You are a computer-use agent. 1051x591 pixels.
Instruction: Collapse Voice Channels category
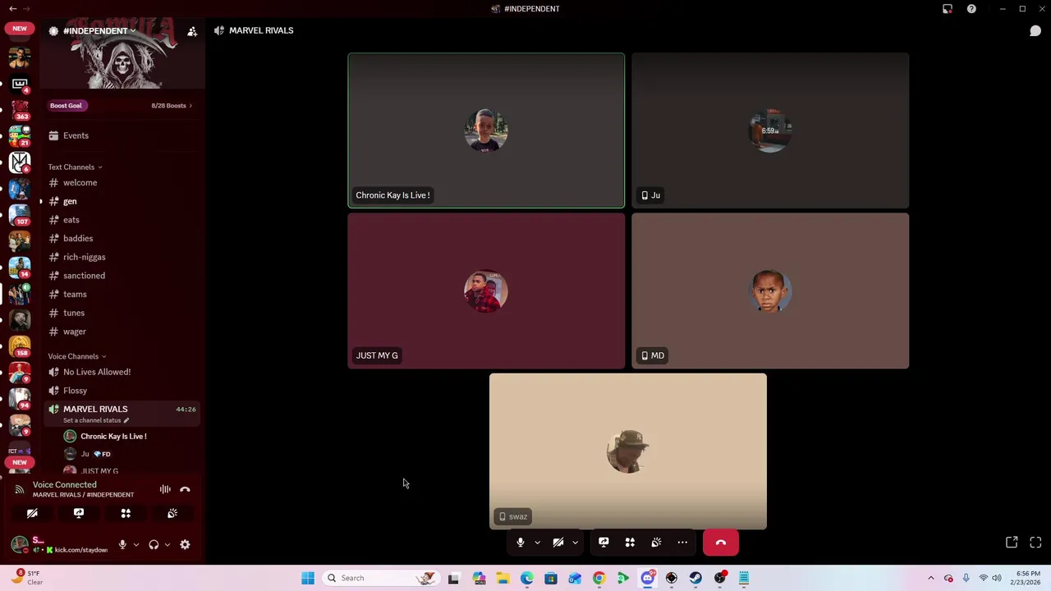coord(77,356)
